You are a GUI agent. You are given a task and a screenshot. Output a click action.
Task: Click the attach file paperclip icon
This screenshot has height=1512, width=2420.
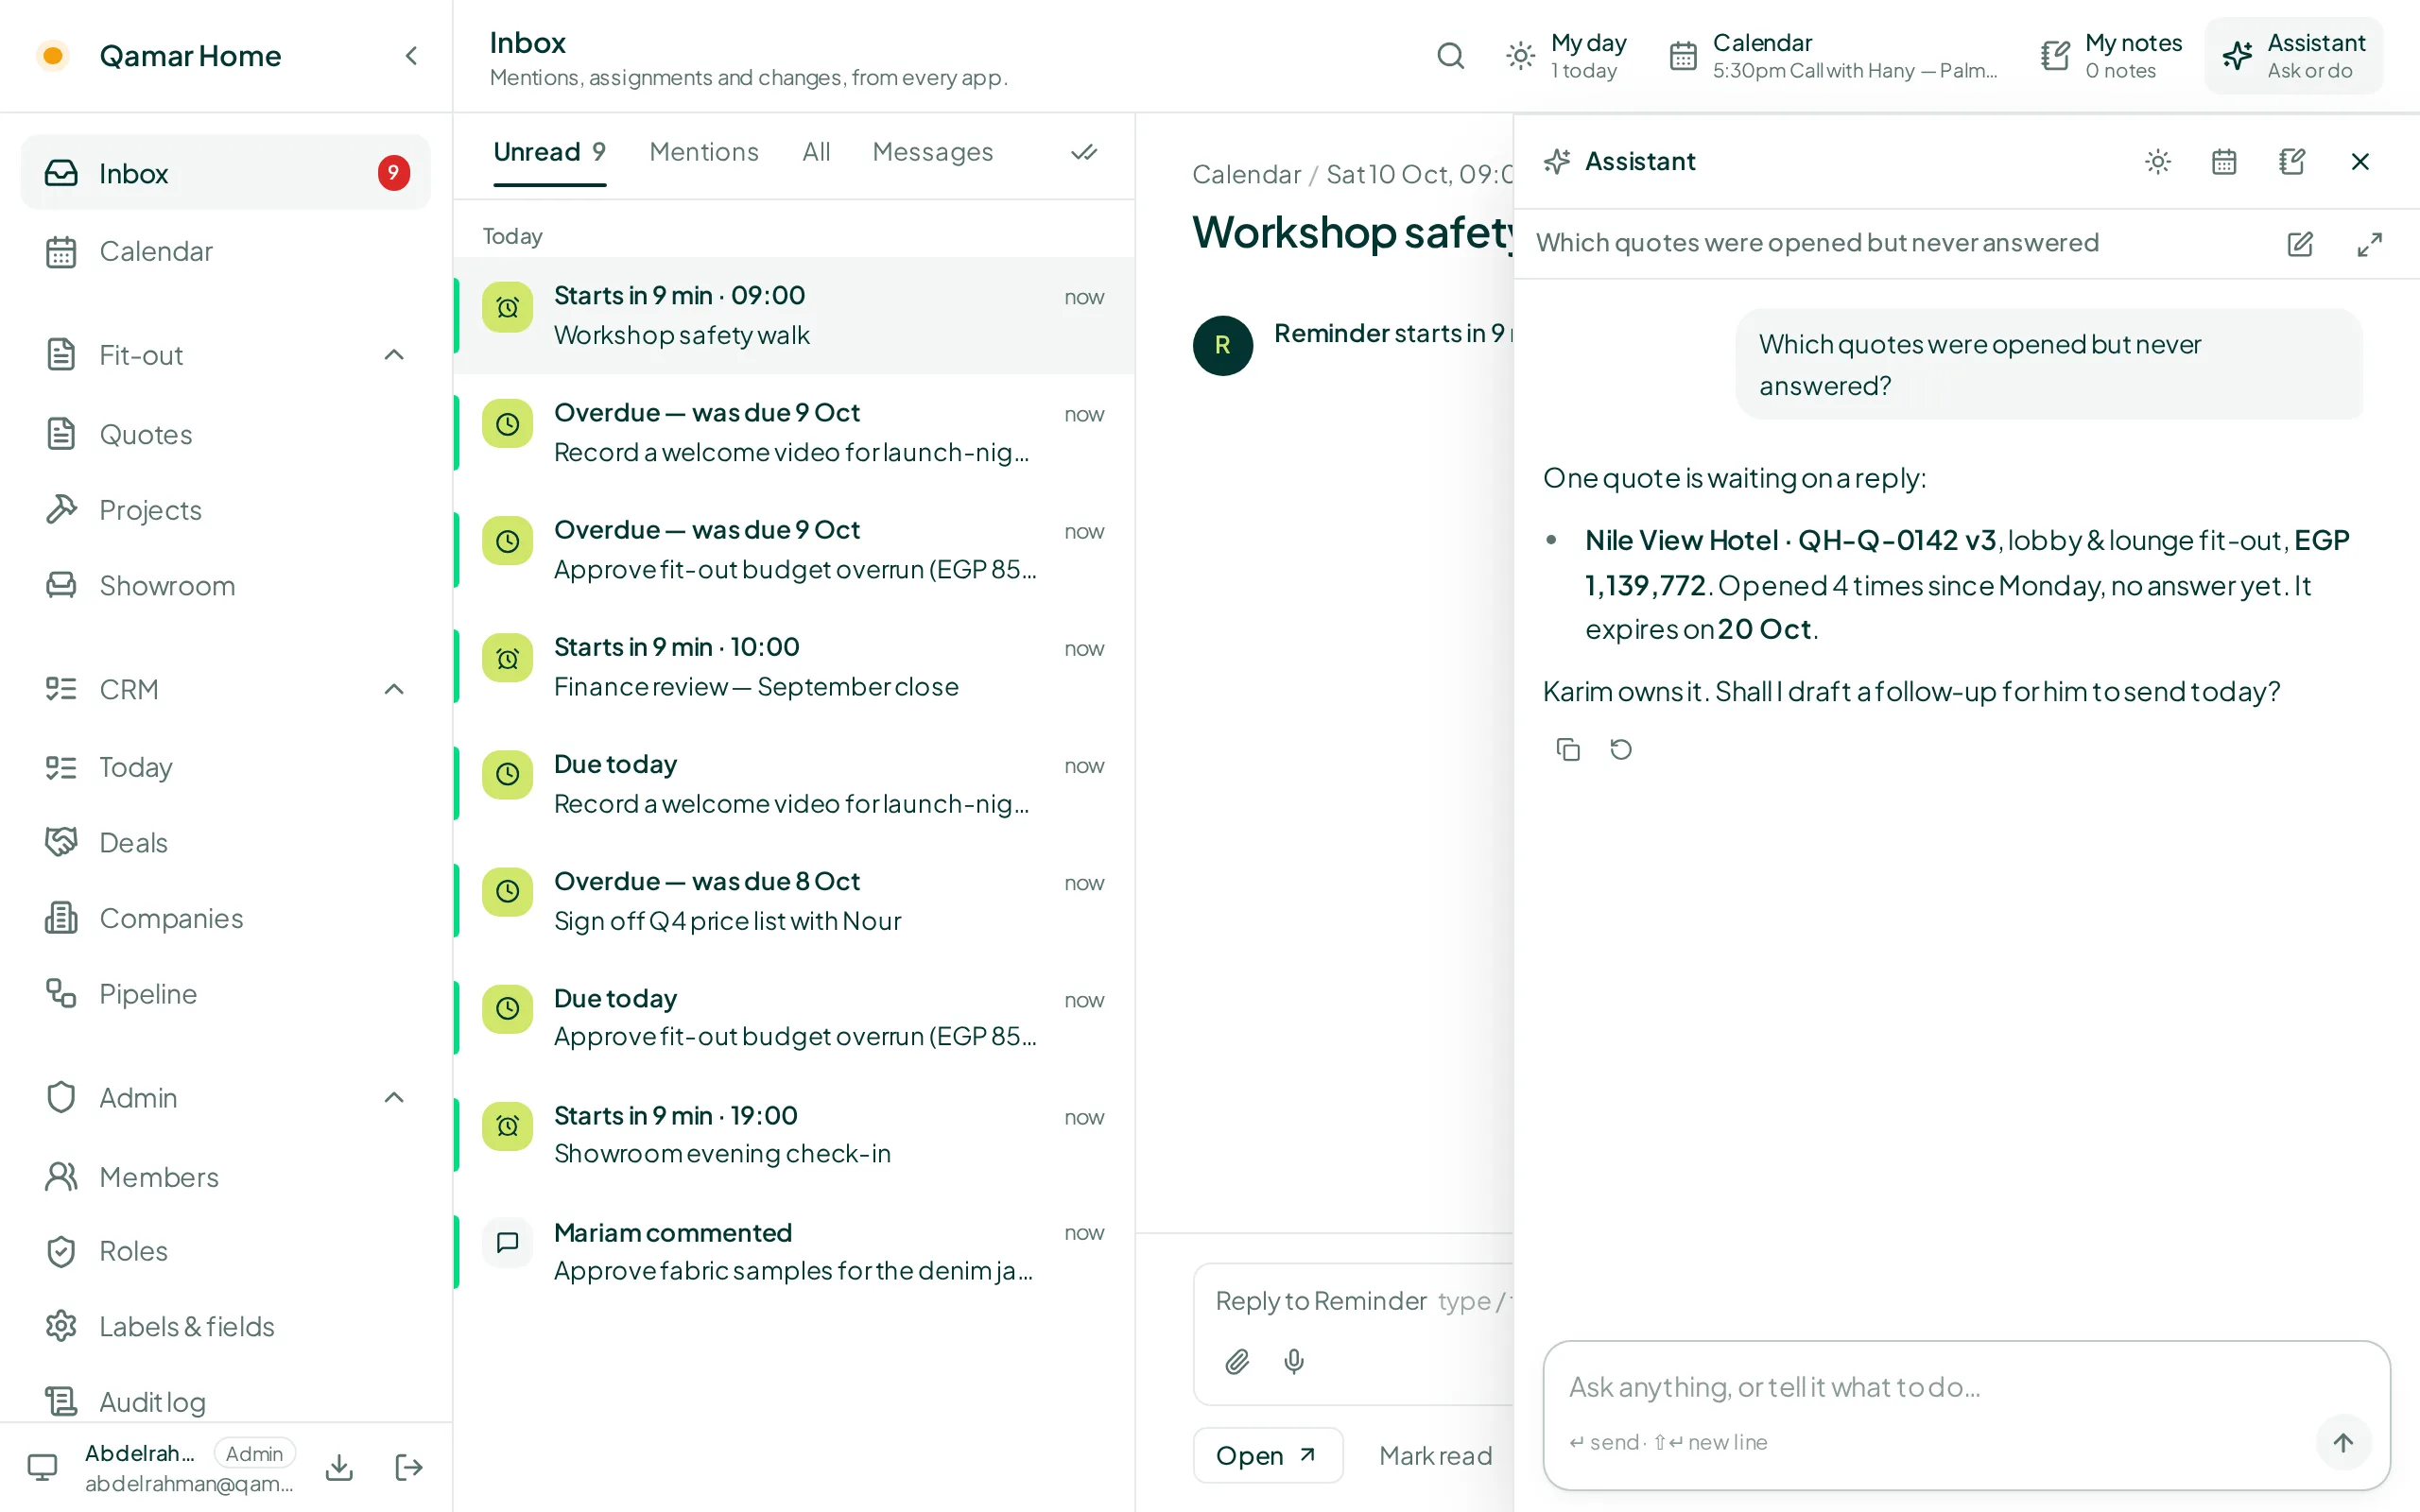click(x=1237, y=1361)
